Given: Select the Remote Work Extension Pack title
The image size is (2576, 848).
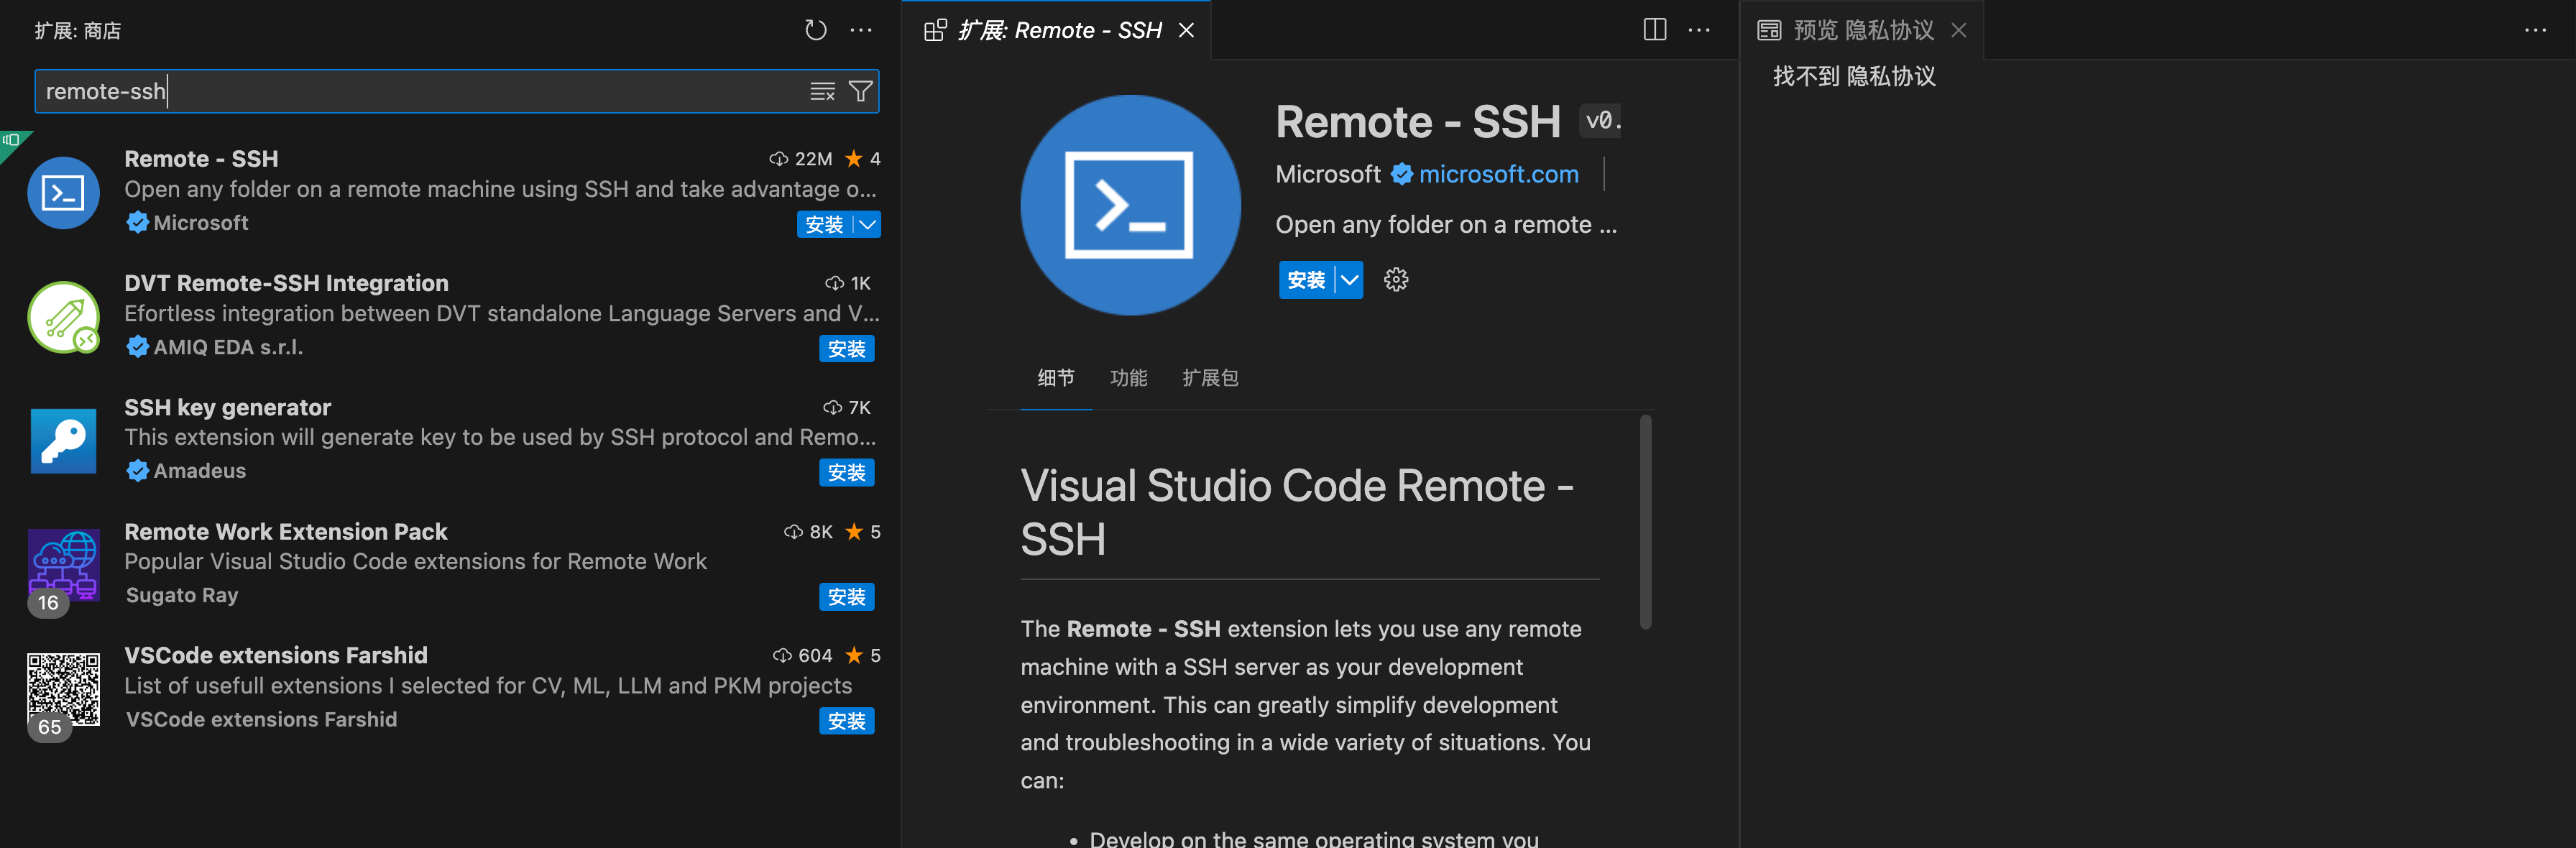Looking at the screenshot, I should (285, 532).
